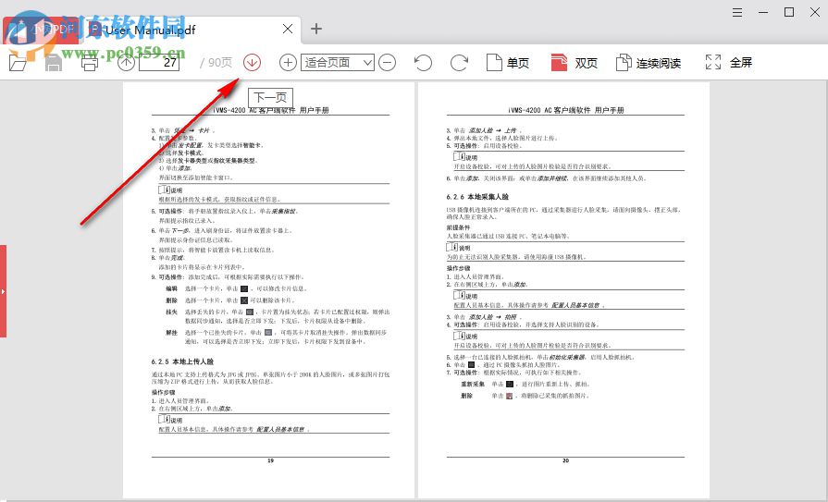Click the save disk icon

[x=54, y=63]
